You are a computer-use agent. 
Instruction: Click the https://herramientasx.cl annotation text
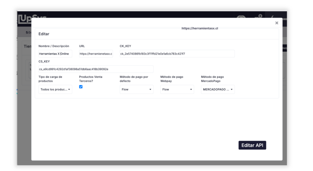tap(200, 28)
